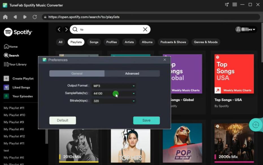The height and width of the screenshot is (165, 263).
Task: Select the Genres & Moods filter
Action: pos(206,42)
